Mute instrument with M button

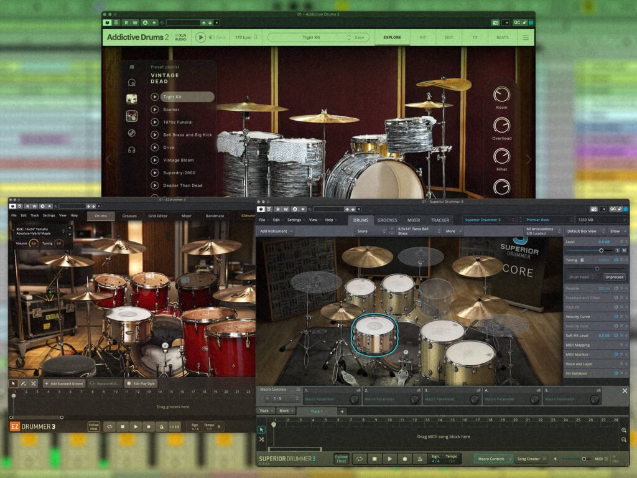(624, 250)
